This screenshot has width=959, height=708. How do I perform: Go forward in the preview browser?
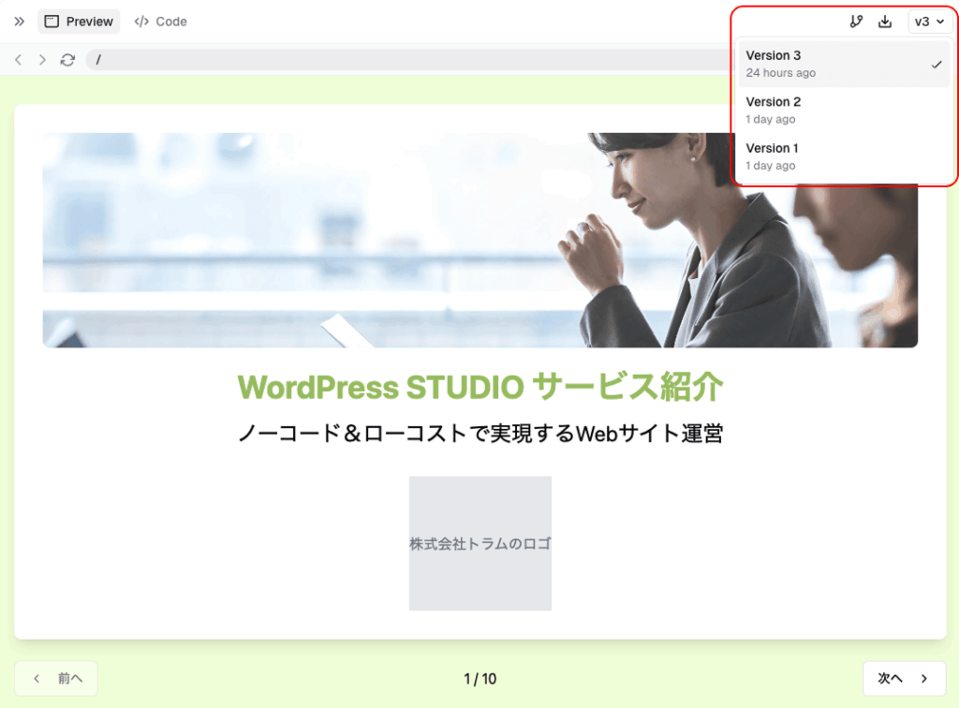pos(42,59)
